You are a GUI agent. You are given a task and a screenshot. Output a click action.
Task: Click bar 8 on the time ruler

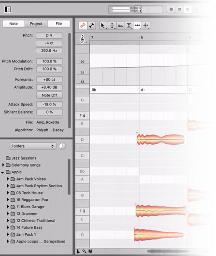pos(142,38)
